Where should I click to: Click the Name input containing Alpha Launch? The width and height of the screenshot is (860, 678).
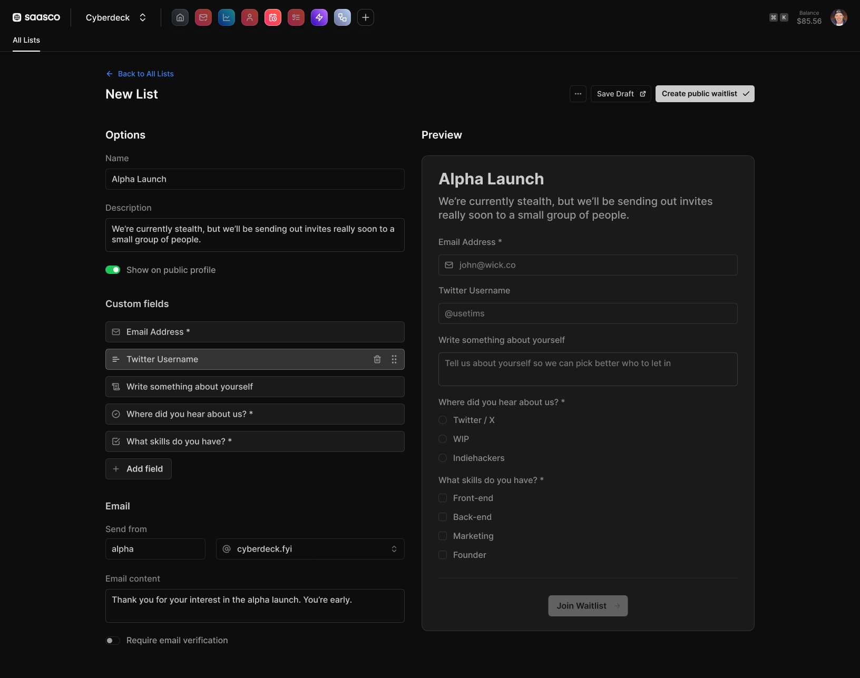tap(255, 179)
